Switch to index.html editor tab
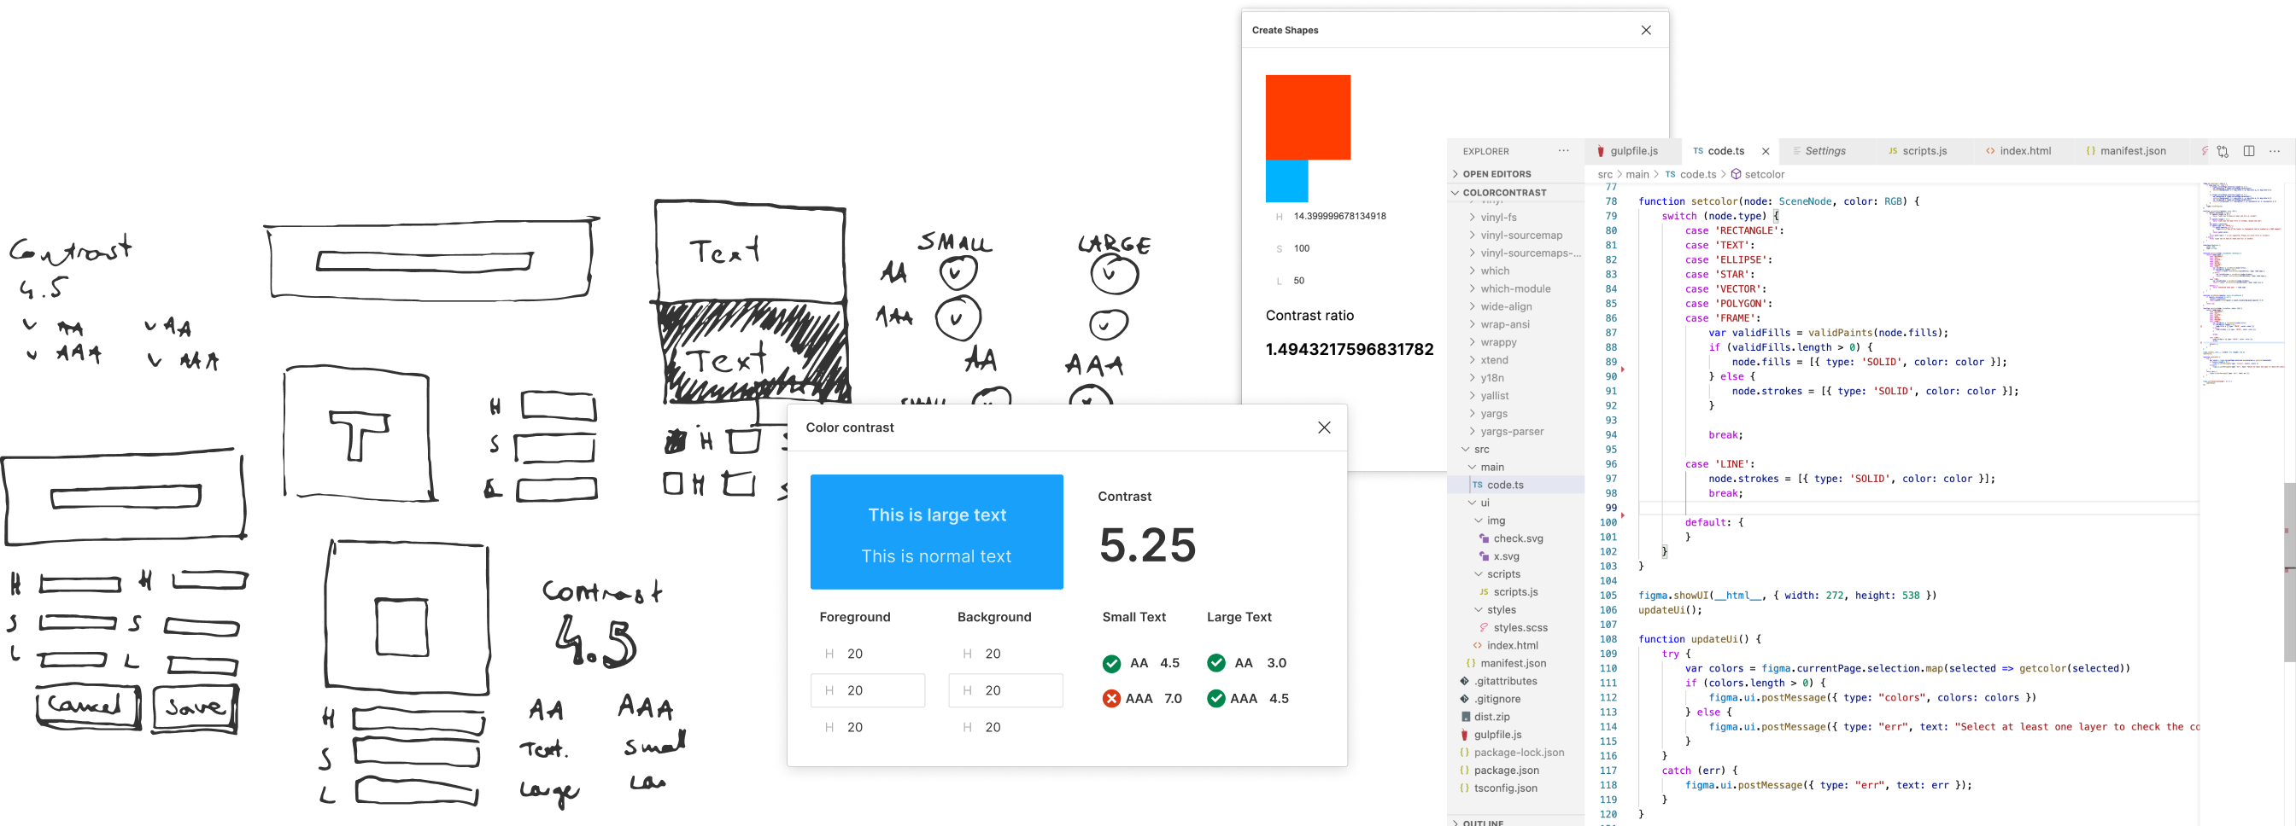Viewport: 2296px width, 826px height. [2024, 151]
